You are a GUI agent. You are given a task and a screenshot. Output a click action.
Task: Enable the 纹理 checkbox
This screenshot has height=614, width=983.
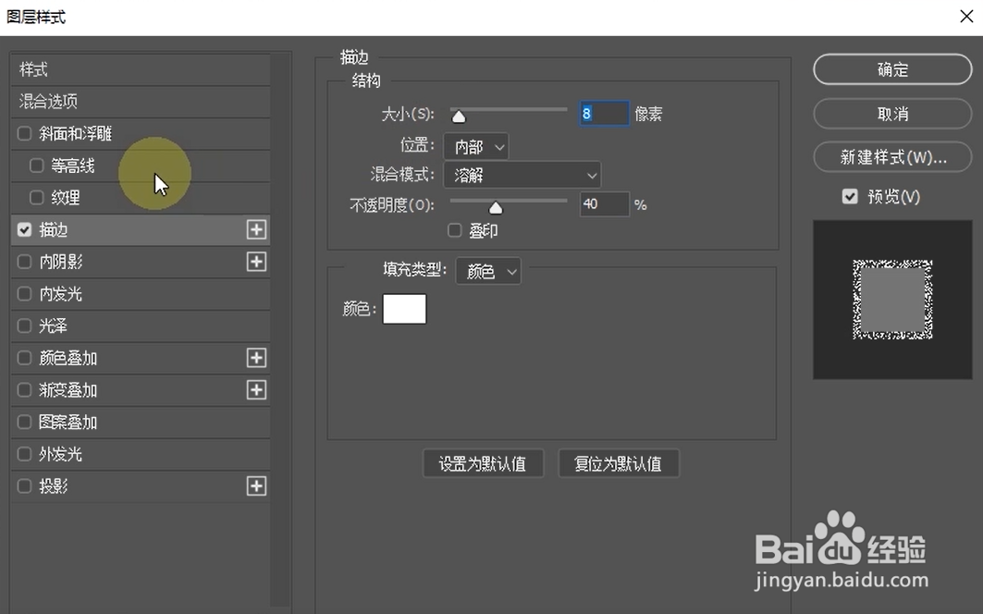pyautogui.click(x=36, y=198)
